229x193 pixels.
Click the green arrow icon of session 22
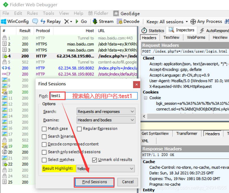pos(5,164)
